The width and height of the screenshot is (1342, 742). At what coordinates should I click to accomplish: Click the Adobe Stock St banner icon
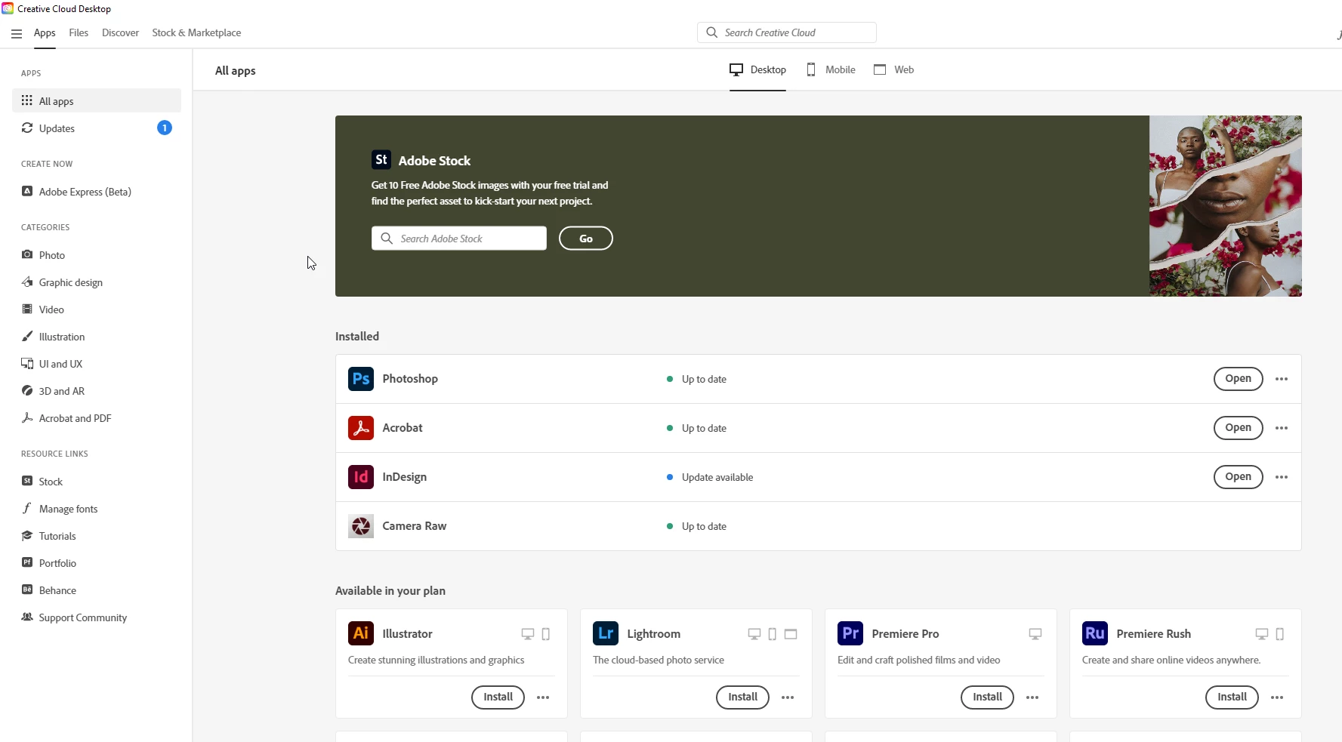coord(381,160)
